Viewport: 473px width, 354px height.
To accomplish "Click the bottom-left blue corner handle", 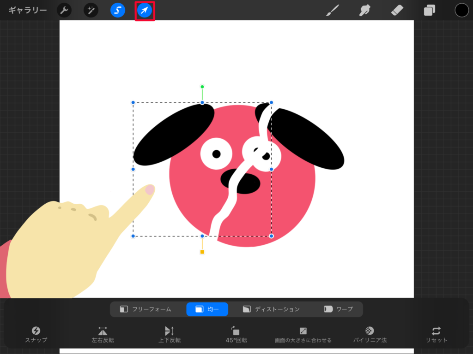I will [133, 236].
